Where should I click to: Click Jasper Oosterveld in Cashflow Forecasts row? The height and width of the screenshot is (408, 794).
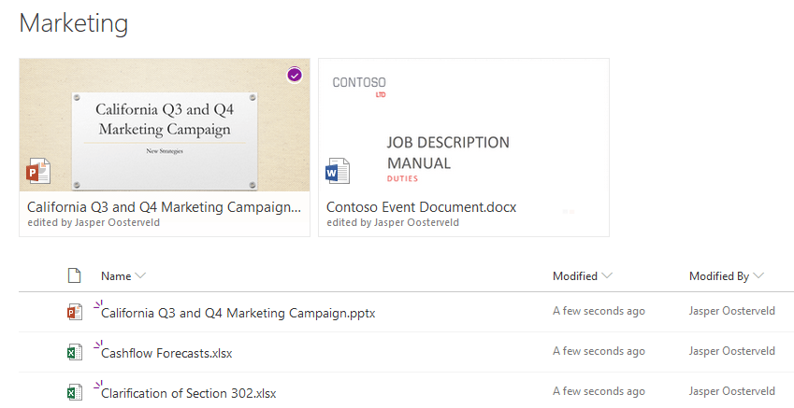tap(731, 351)
